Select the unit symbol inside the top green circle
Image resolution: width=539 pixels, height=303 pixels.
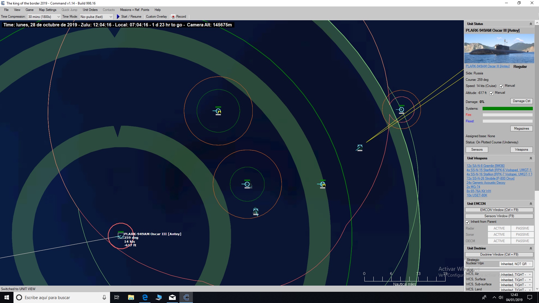tap(218, 111)
